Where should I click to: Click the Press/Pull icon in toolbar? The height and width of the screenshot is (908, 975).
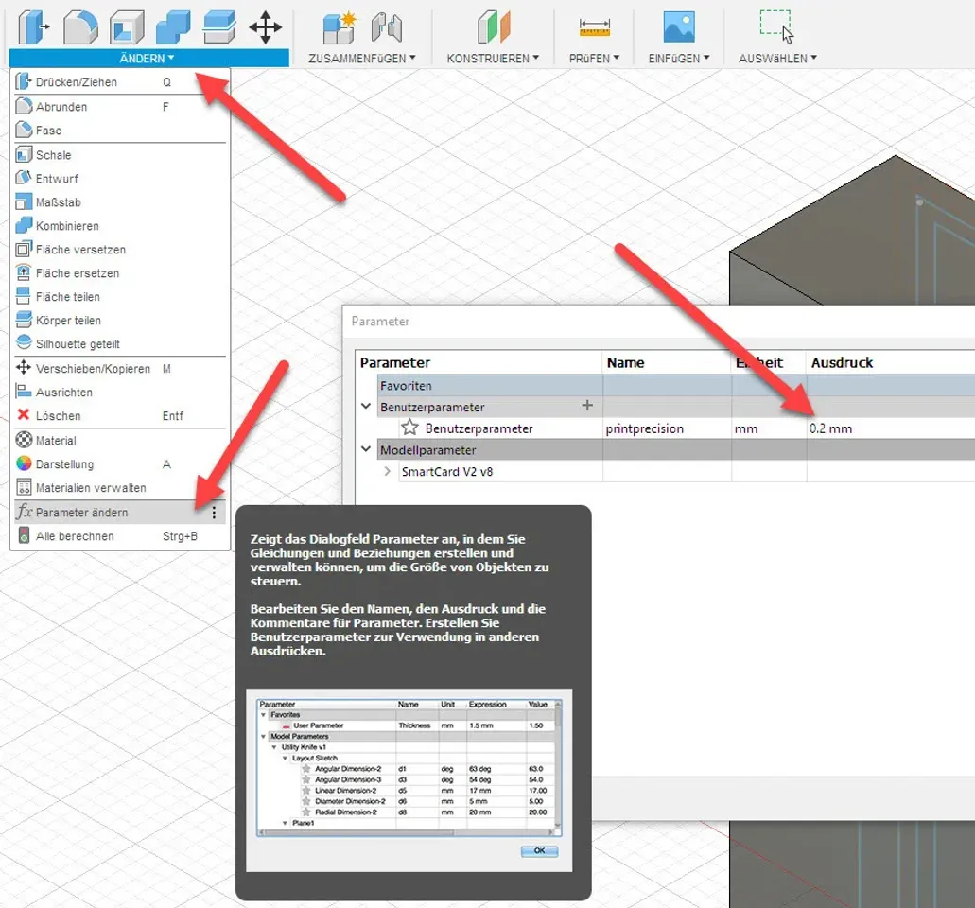(x=33, y=26)
